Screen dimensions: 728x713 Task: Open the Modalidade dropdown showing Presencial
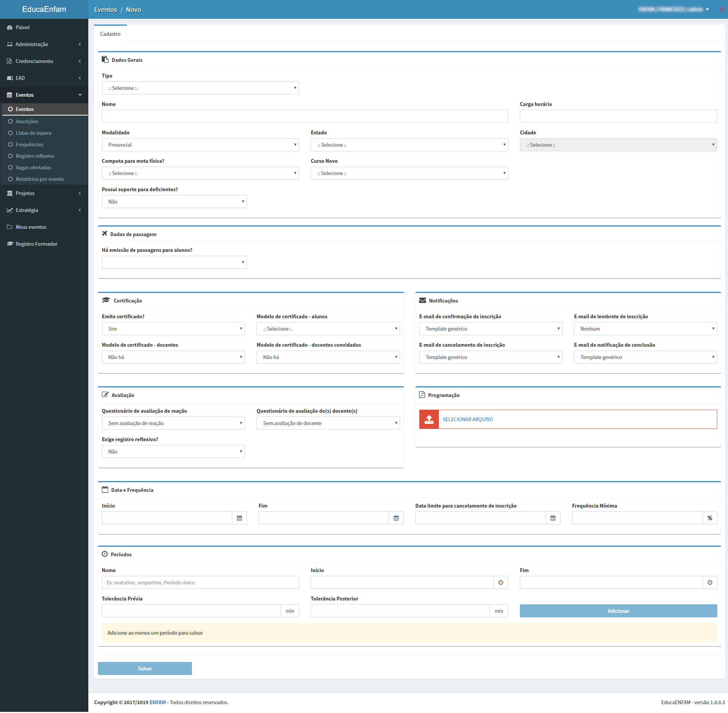(200, 145)
